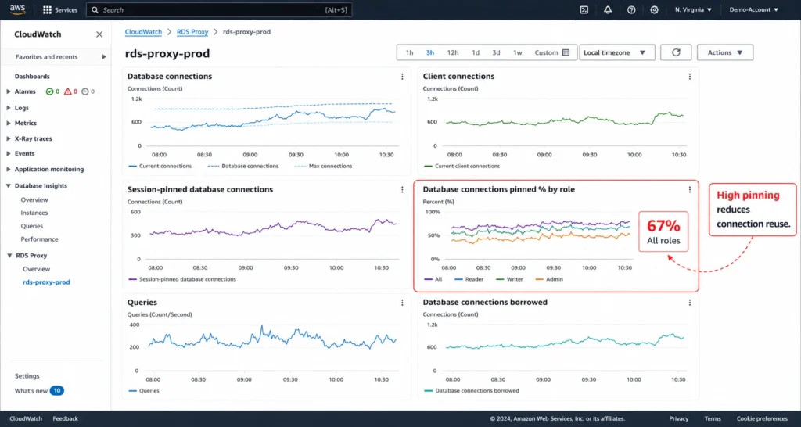Click the Feedback footer link
This screenshot has height=427, width=801.
click(66, 419)
